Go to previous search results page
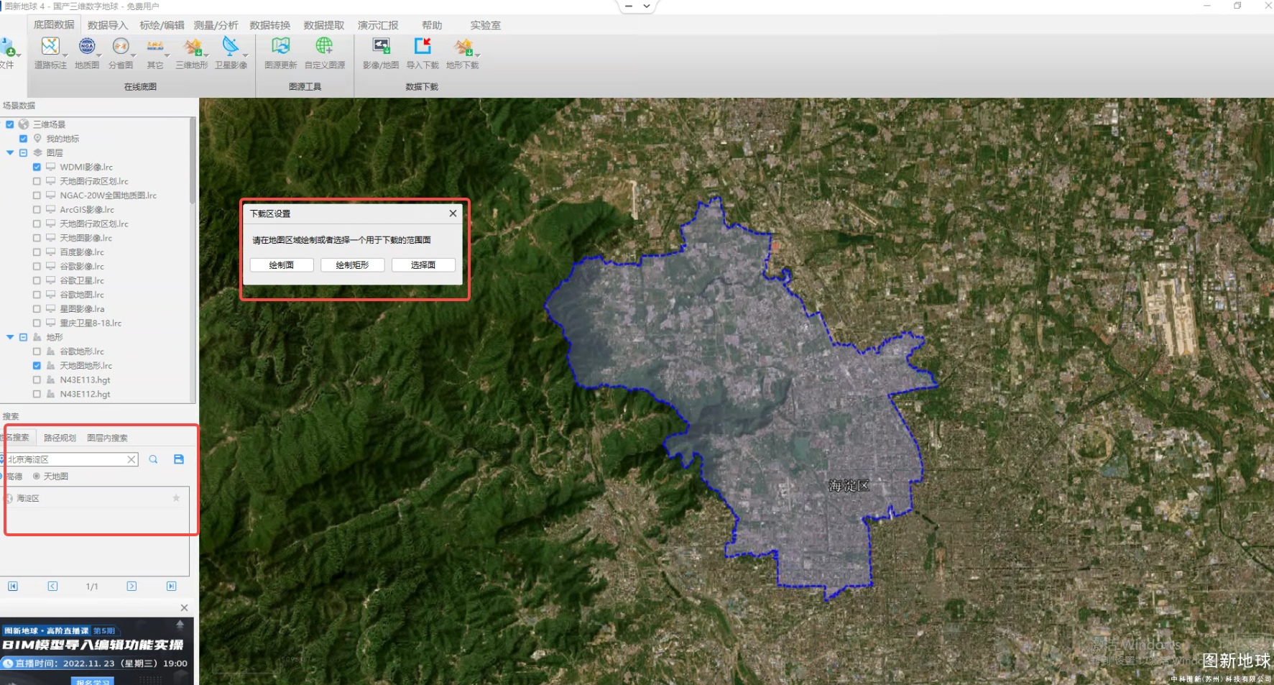 (52, 586)
